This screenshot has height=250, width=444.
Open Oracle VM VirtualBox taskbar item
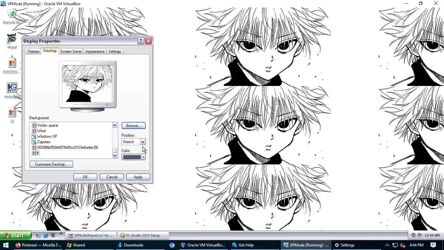[203, 245]
